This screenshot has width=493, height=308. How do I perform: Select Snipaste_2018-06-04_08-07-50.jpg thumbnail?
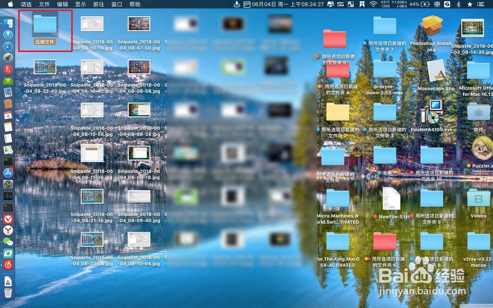pyautogui.click(x=139, y=24)
